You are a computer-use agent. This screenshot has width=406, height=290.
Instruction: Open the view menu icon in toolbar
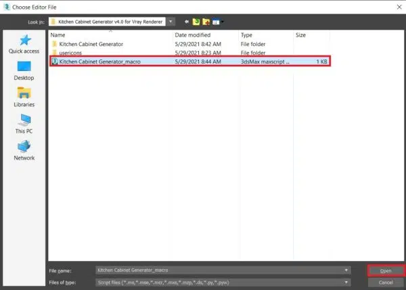click(217, 22)
